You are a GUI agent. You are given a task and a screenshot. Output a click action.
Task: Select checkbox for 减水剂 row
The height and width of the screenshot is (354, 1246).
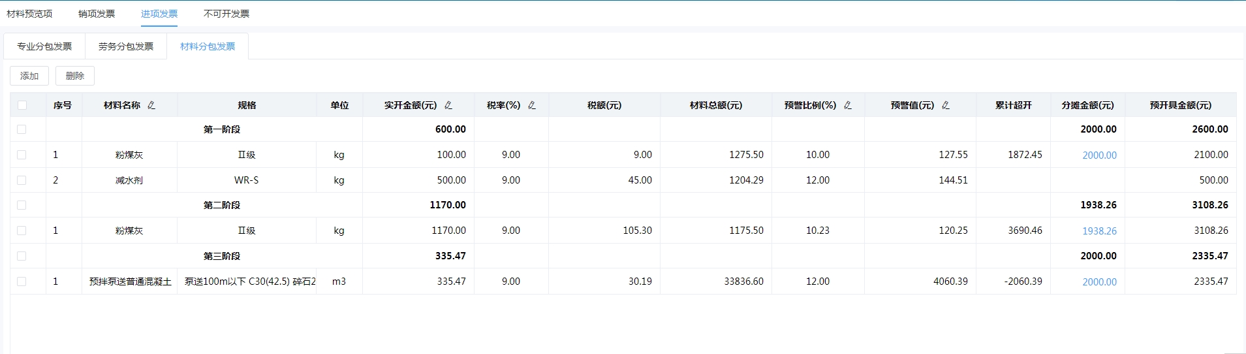tap(22, 180)
